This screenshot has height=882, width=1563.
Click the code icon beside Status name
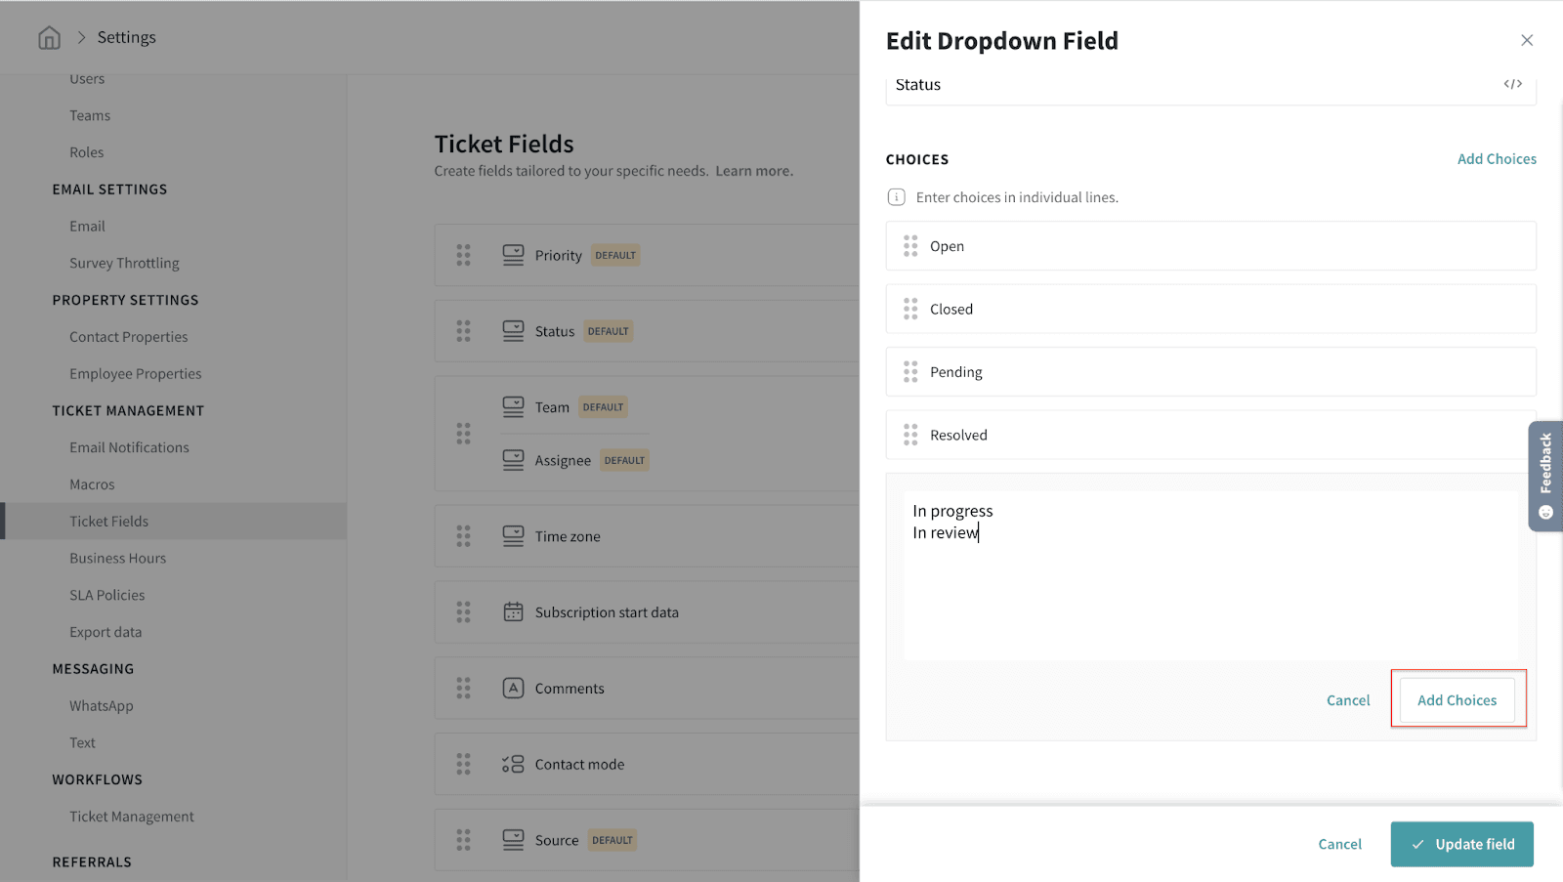(x=1512, y=84)
